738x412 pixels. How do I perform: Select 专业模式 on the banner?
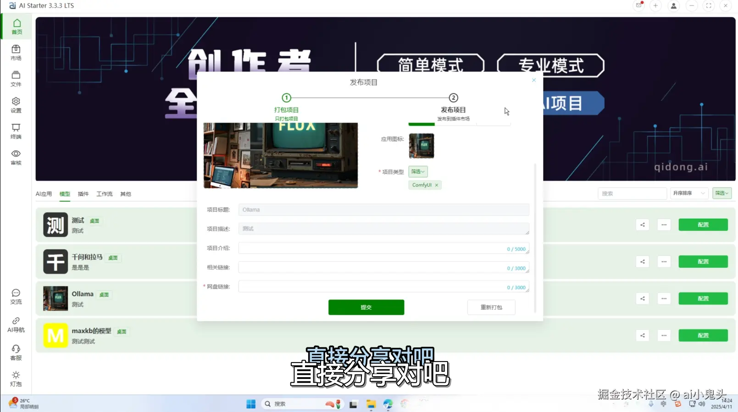[551, 66]
